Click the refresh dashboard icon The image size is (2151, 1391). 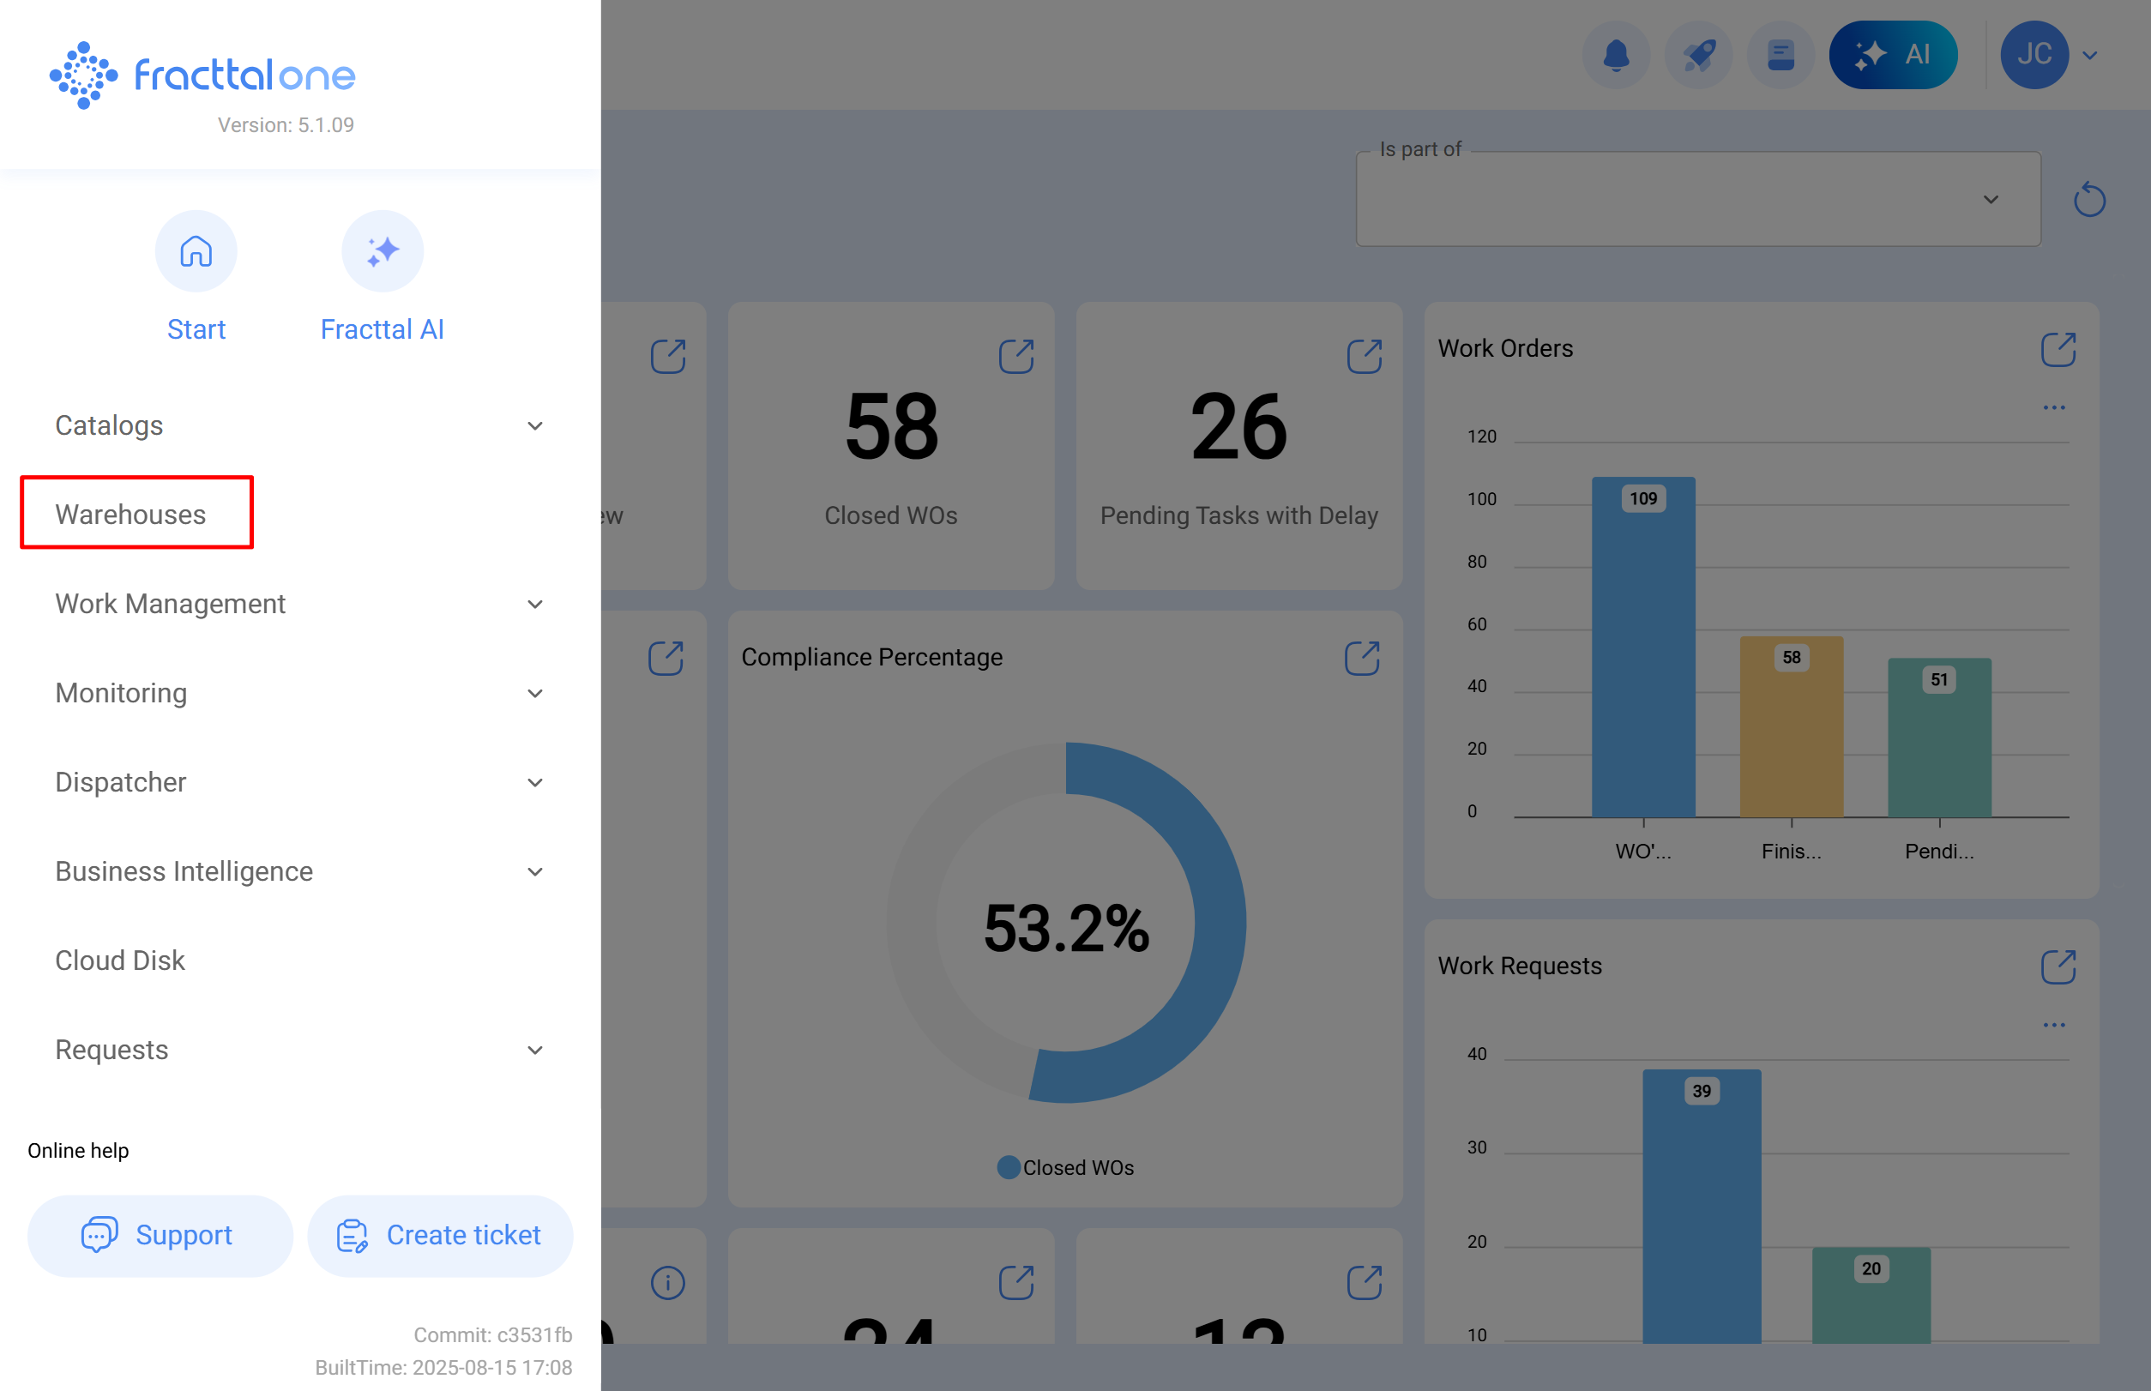(2088, 200)
